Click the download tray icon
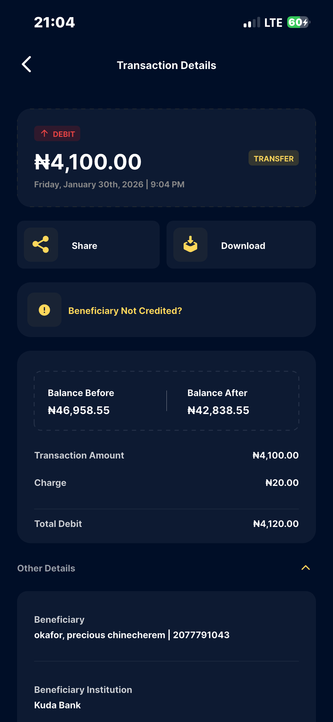 [190, 245]
